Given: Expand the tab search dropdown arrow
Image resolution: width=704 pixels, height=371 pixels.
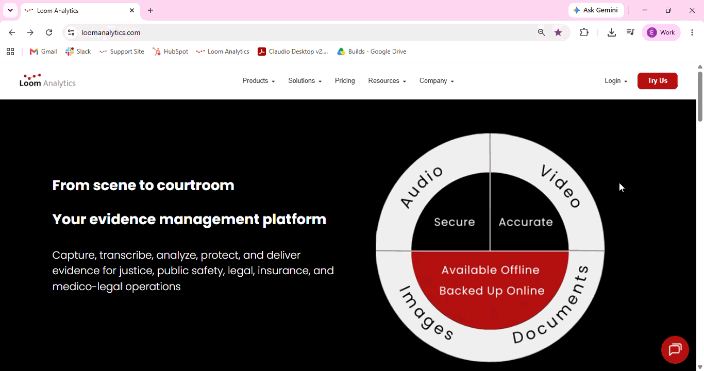Looking at the screenshot, I should tap(10, 10).
